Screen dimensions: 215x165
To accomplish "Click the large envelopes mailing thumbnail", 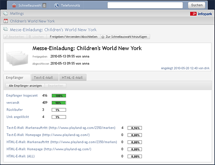I will (x=17, y=58).
